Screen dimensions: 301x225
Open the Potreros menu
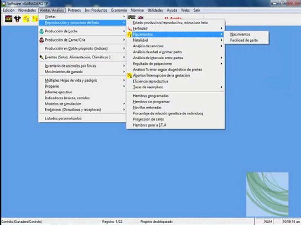(x=74, y=10)
